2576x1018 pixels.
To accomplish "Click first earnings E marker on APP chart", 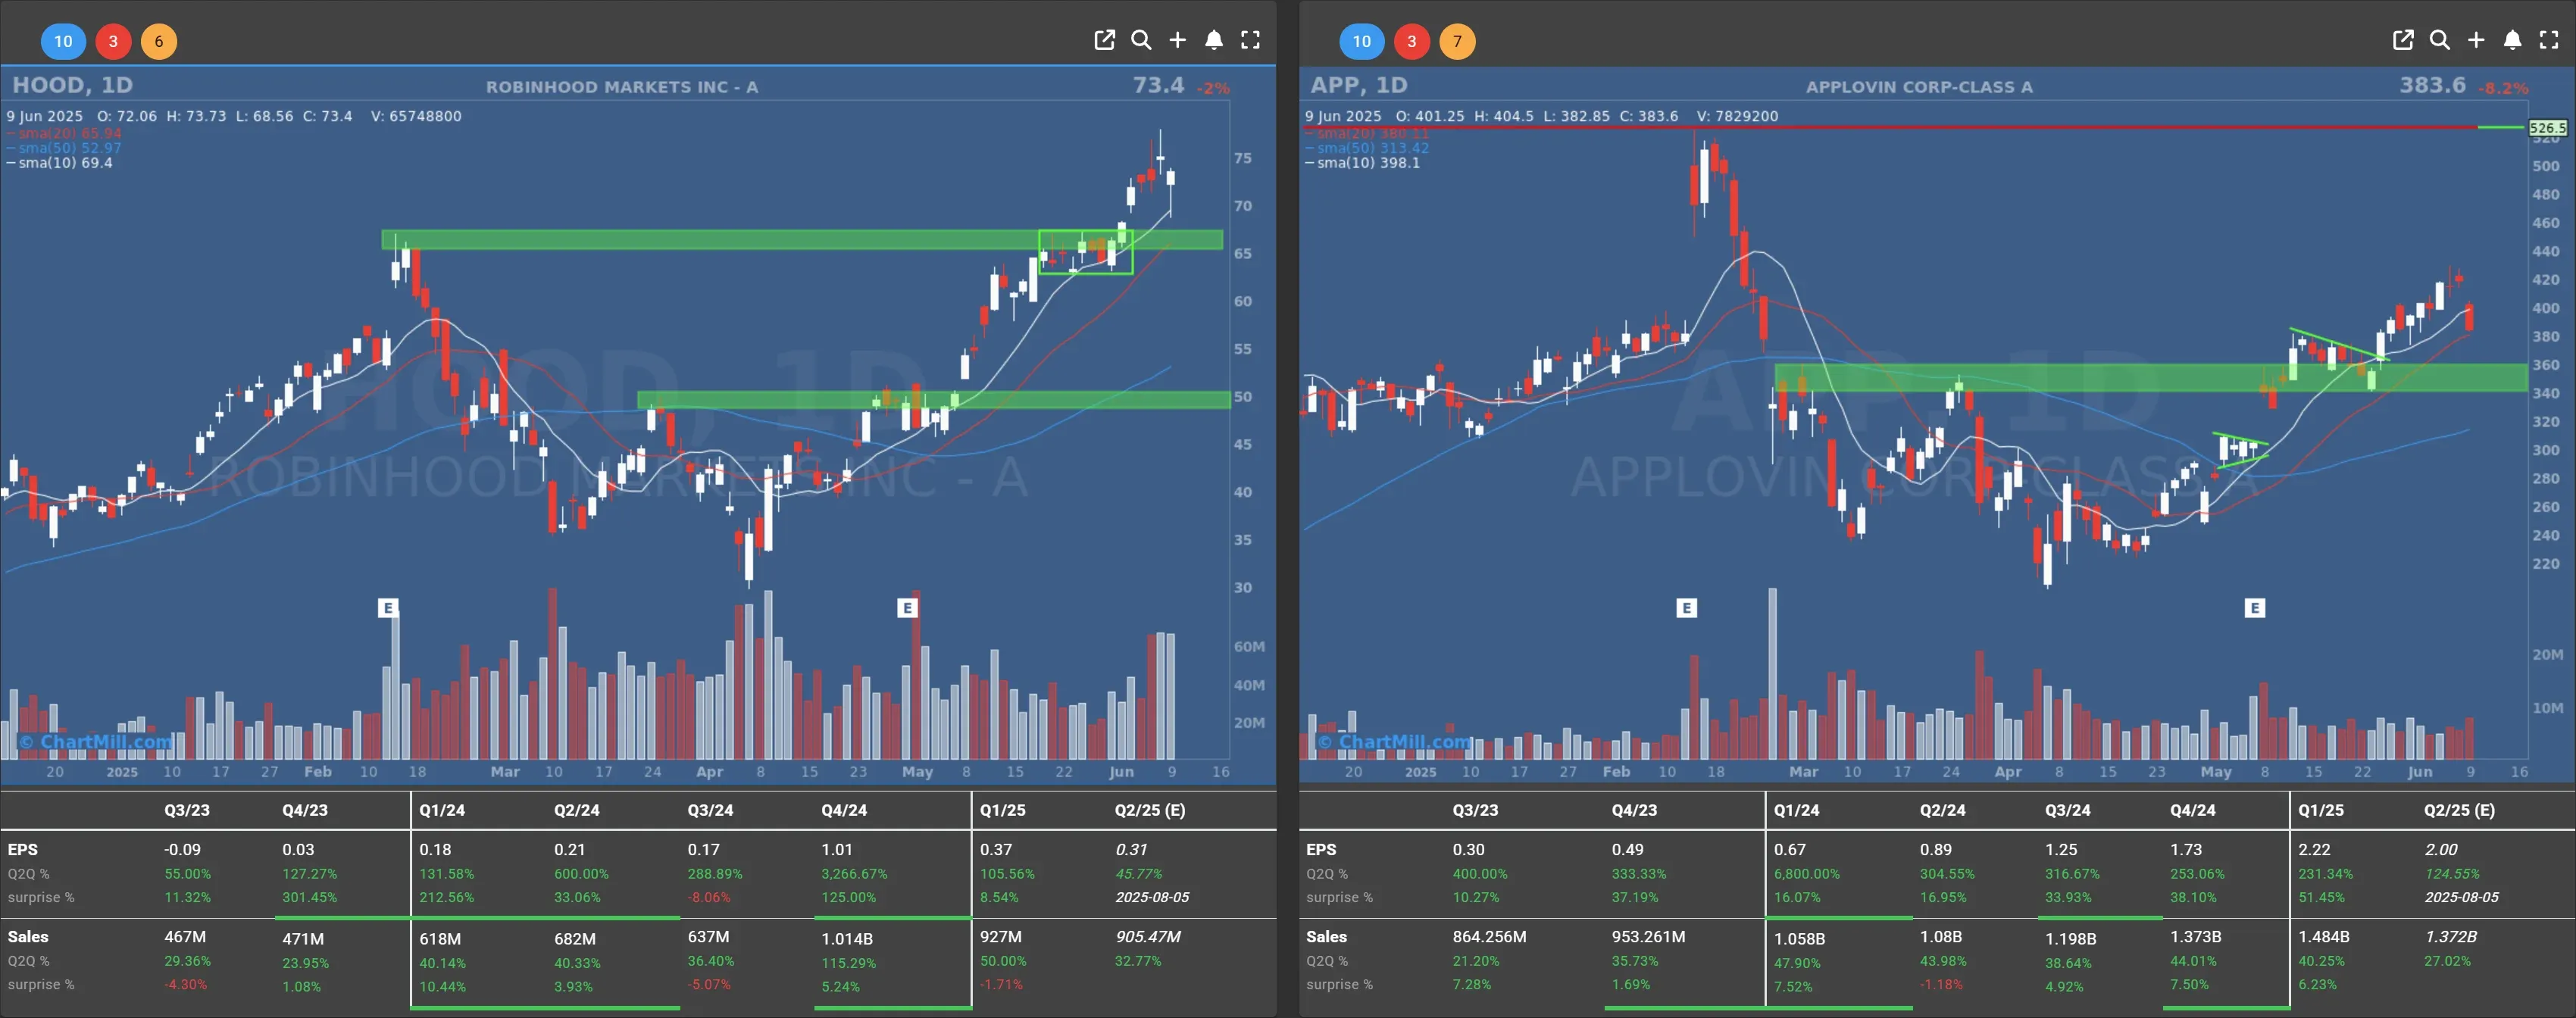I will click(1686, 607).
